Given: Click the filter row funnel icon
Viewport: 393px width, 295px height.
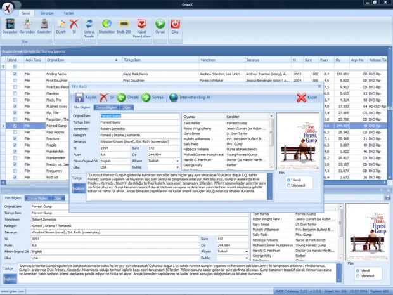Looking at the screenshot, I should pyautogui.click(x=3, y=67).
